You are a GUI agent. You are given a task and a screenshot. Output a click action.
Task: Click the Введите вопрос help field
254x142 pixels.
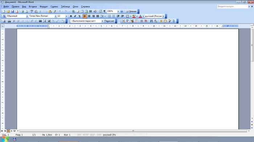(x=233, y=6)
